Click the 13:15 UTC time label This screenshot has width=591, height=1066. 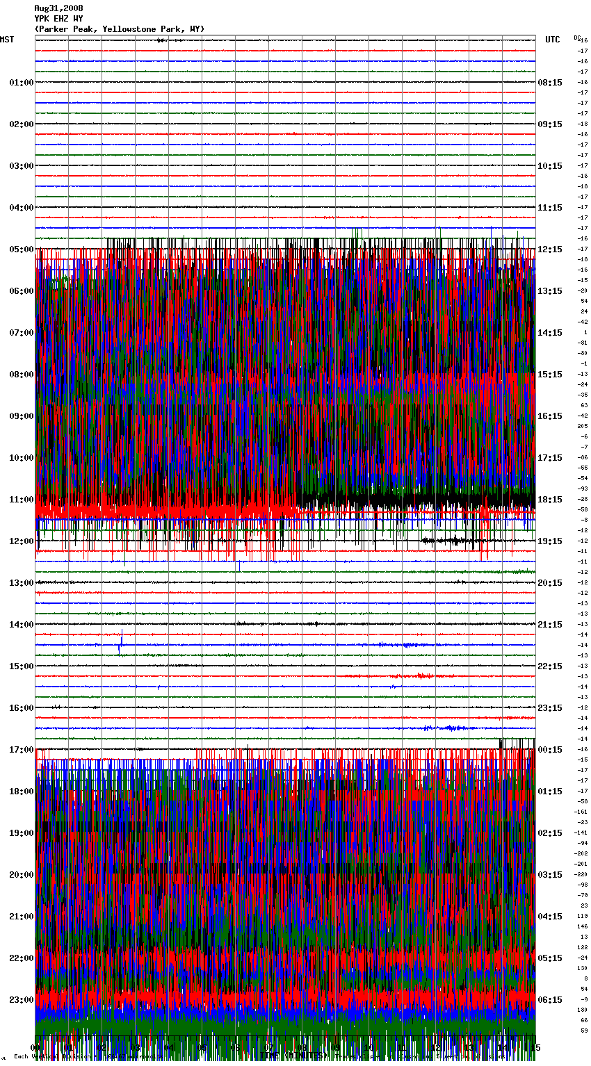pyautogui.click(x=550, y=291)
